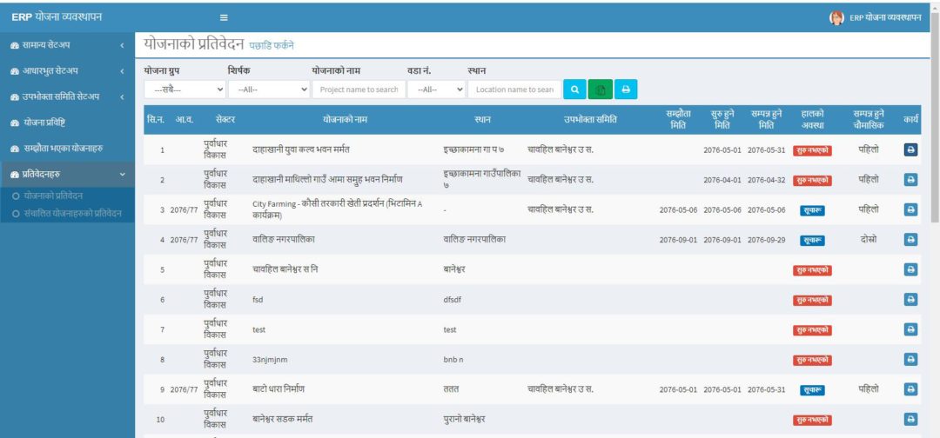Print row 10 बानेश्वर सडक मर्मत
This screenshot has height=438, width=940.
(910, 420)
